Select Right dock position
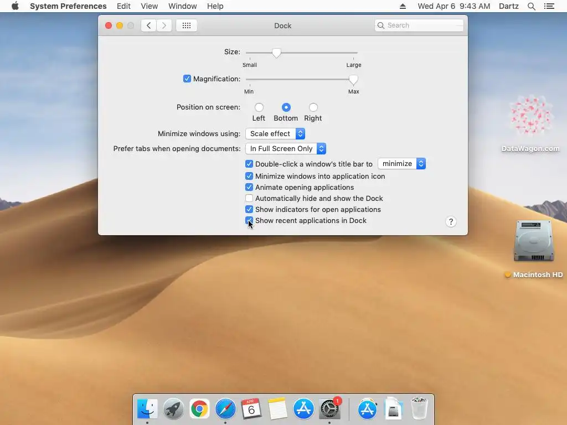The width and height of the screenshot is (567, 425). (x=313, y=107)
